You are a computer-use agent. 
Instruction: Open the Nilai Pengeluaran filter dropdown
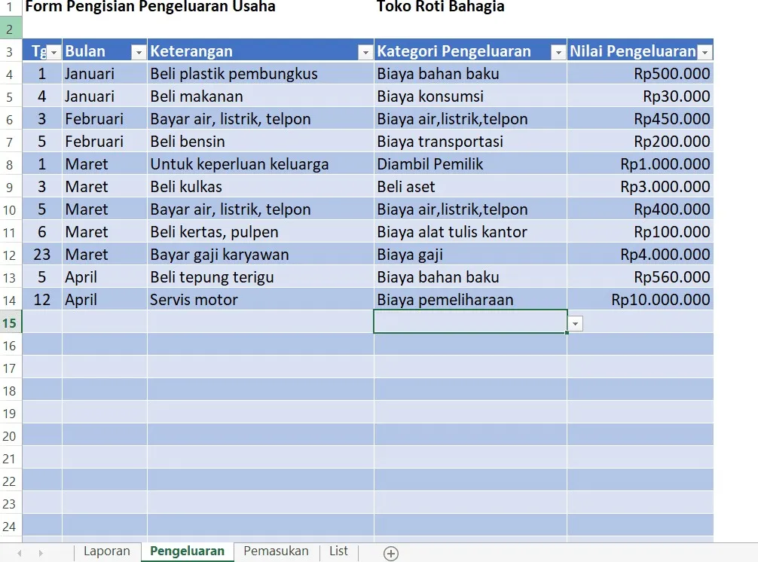(705, 51)
